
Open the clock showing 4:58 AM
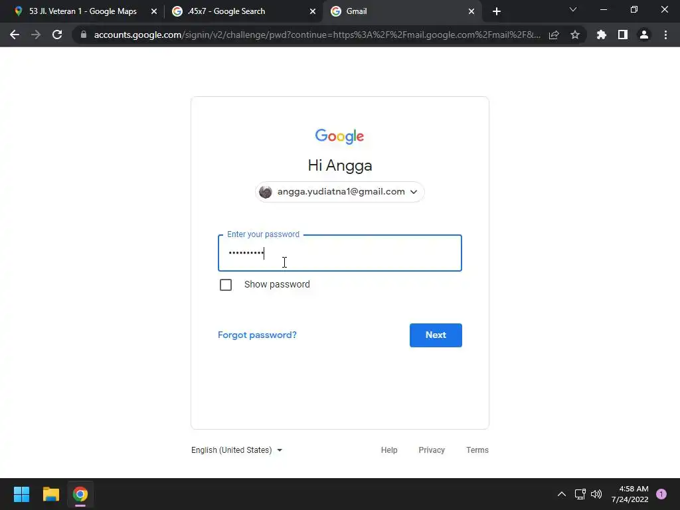[630, 494]
